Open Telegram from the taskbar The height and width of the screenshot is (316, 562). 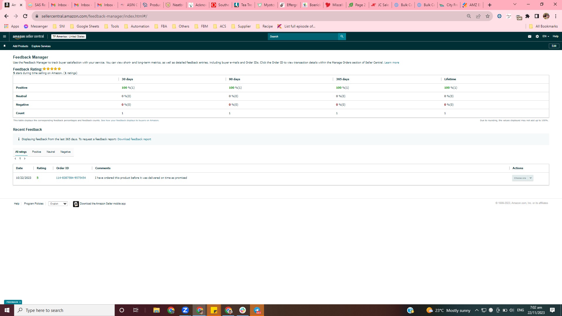257,310
